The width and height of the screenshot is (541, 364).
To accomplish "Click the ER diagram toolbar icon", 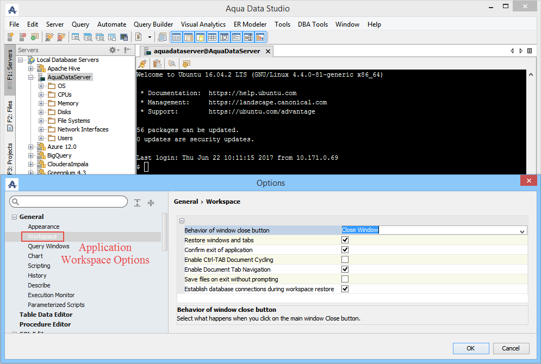I will 248,37.
